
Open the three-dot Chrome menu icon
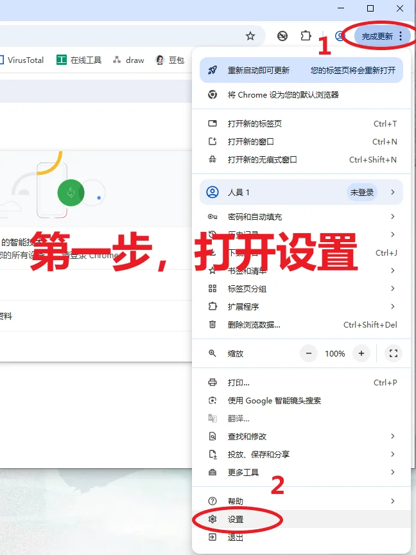[x=401, y=36]
